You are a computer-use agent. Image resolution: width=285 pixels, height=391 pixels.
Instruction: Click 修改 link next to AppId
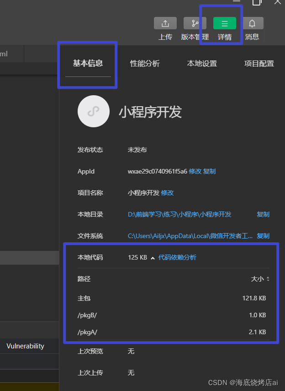point(195,171)
